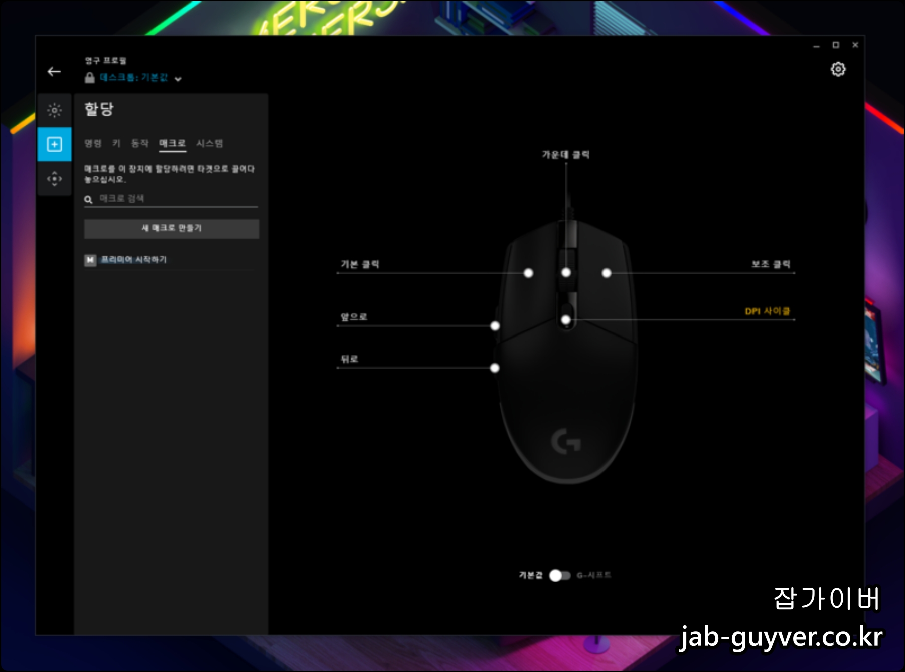
Task: Click the magnifier search icon
Action: coord(88,200)
